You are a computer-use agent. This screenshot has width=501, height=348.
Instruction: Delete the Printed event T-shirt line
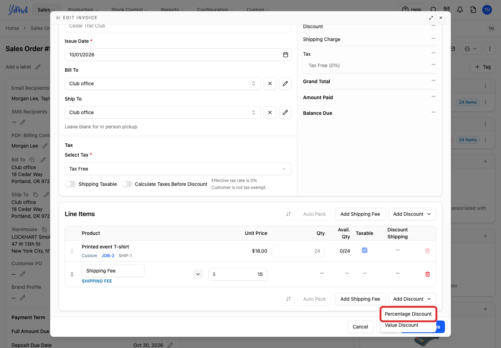(428, 251)
